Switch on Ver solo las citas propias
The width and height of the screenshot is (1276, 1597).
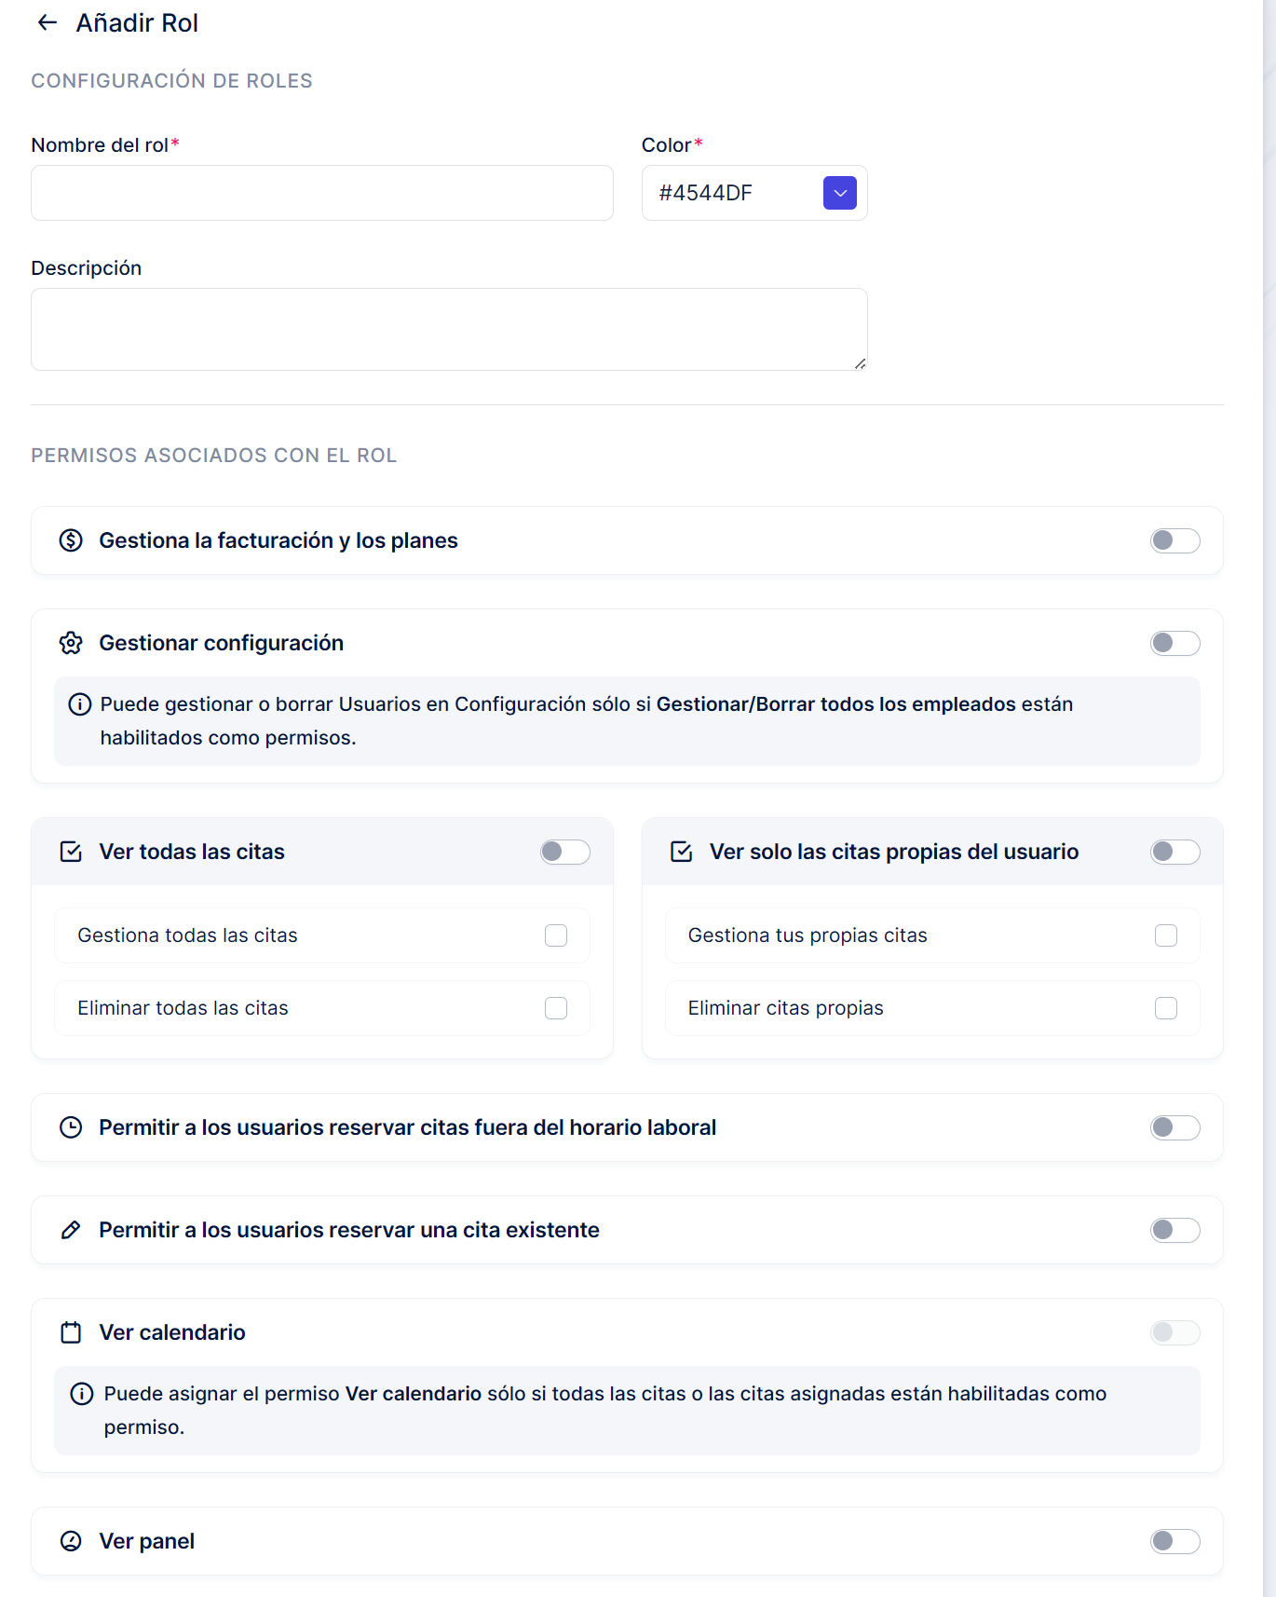1174,852
